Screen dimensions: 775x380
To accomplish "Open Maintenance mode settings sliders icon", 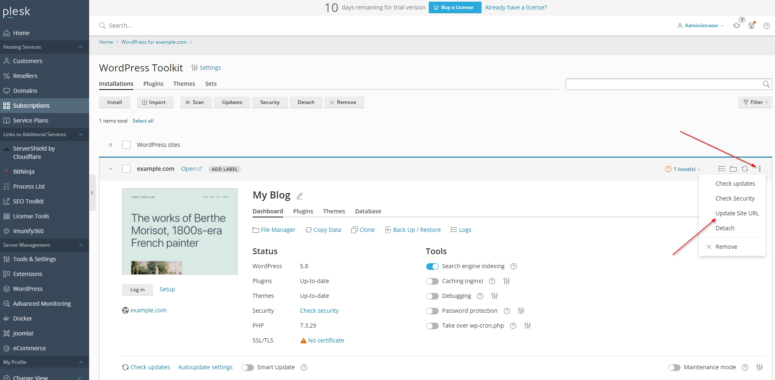I will (760, 367).
